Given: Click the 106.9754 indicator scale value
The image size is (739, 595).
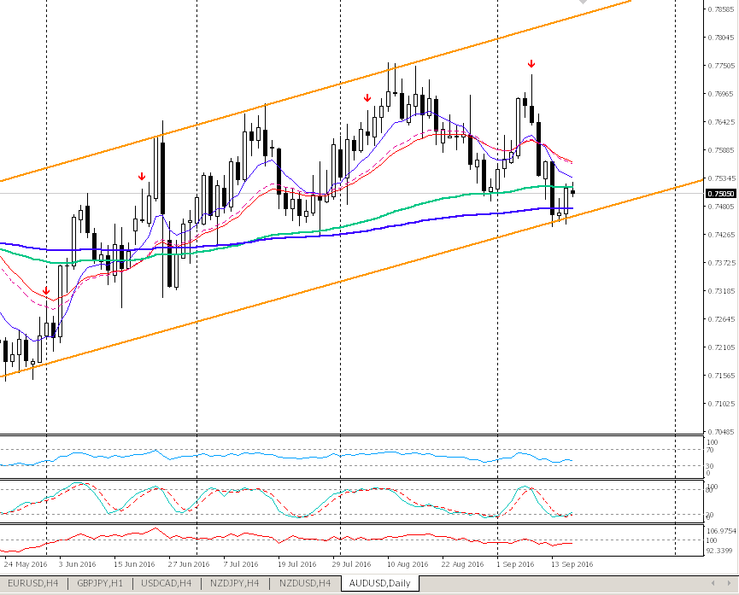Looking at the screenshot, I should point(721,531).
